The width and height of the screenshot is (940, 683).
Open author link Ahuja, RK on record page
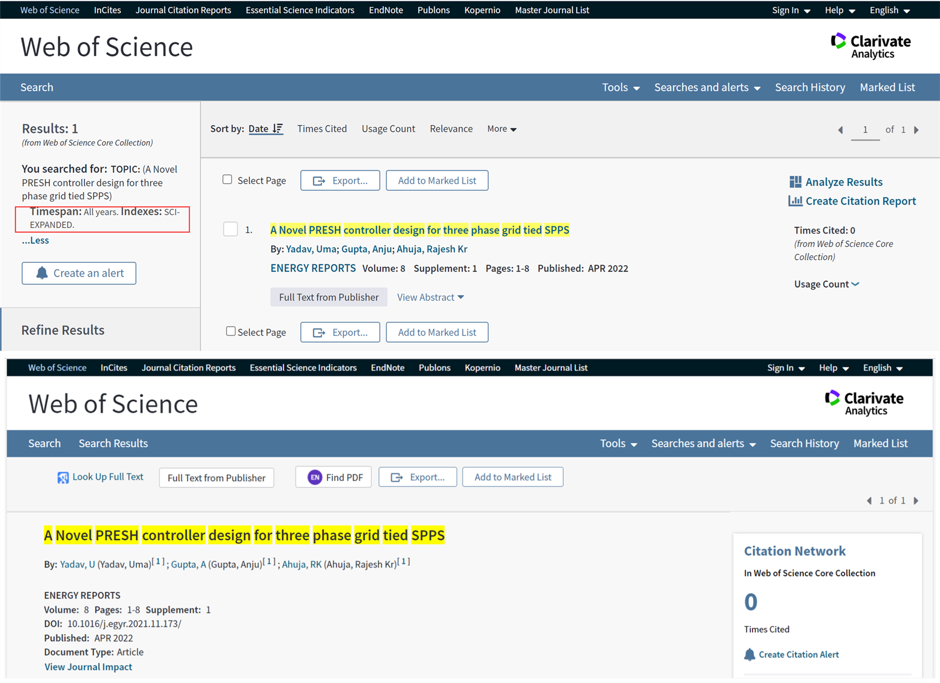[302, 564]
